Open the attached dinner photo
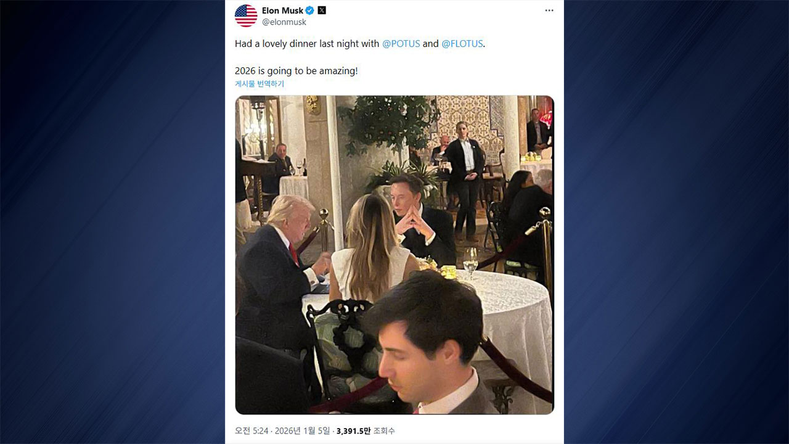Screen dimensions: 789x444 click(x=394, y=255)
